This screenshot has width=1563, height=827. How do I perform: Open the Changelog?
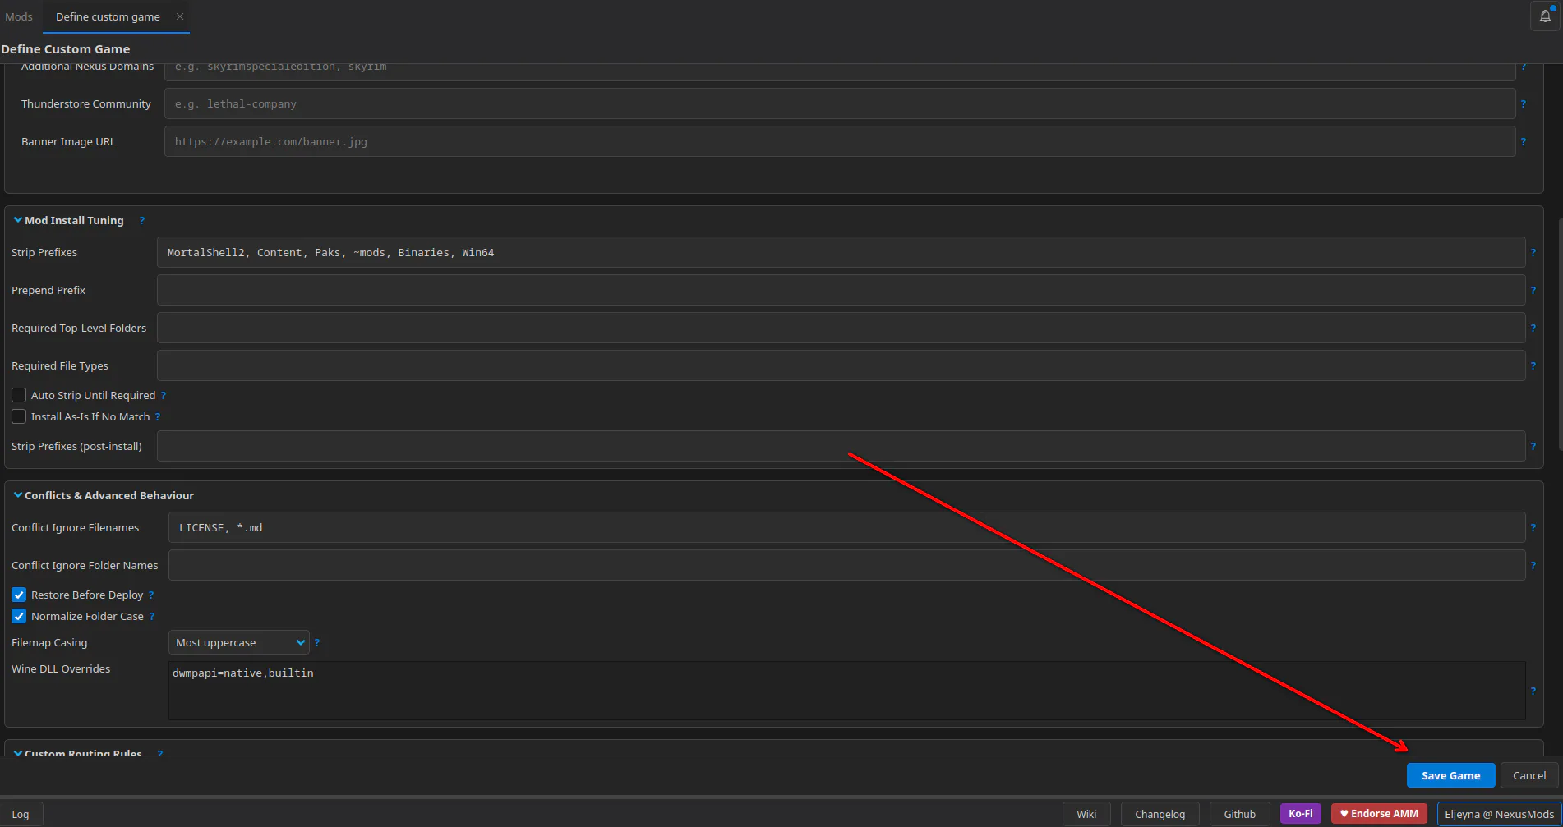coord(1160,814)
